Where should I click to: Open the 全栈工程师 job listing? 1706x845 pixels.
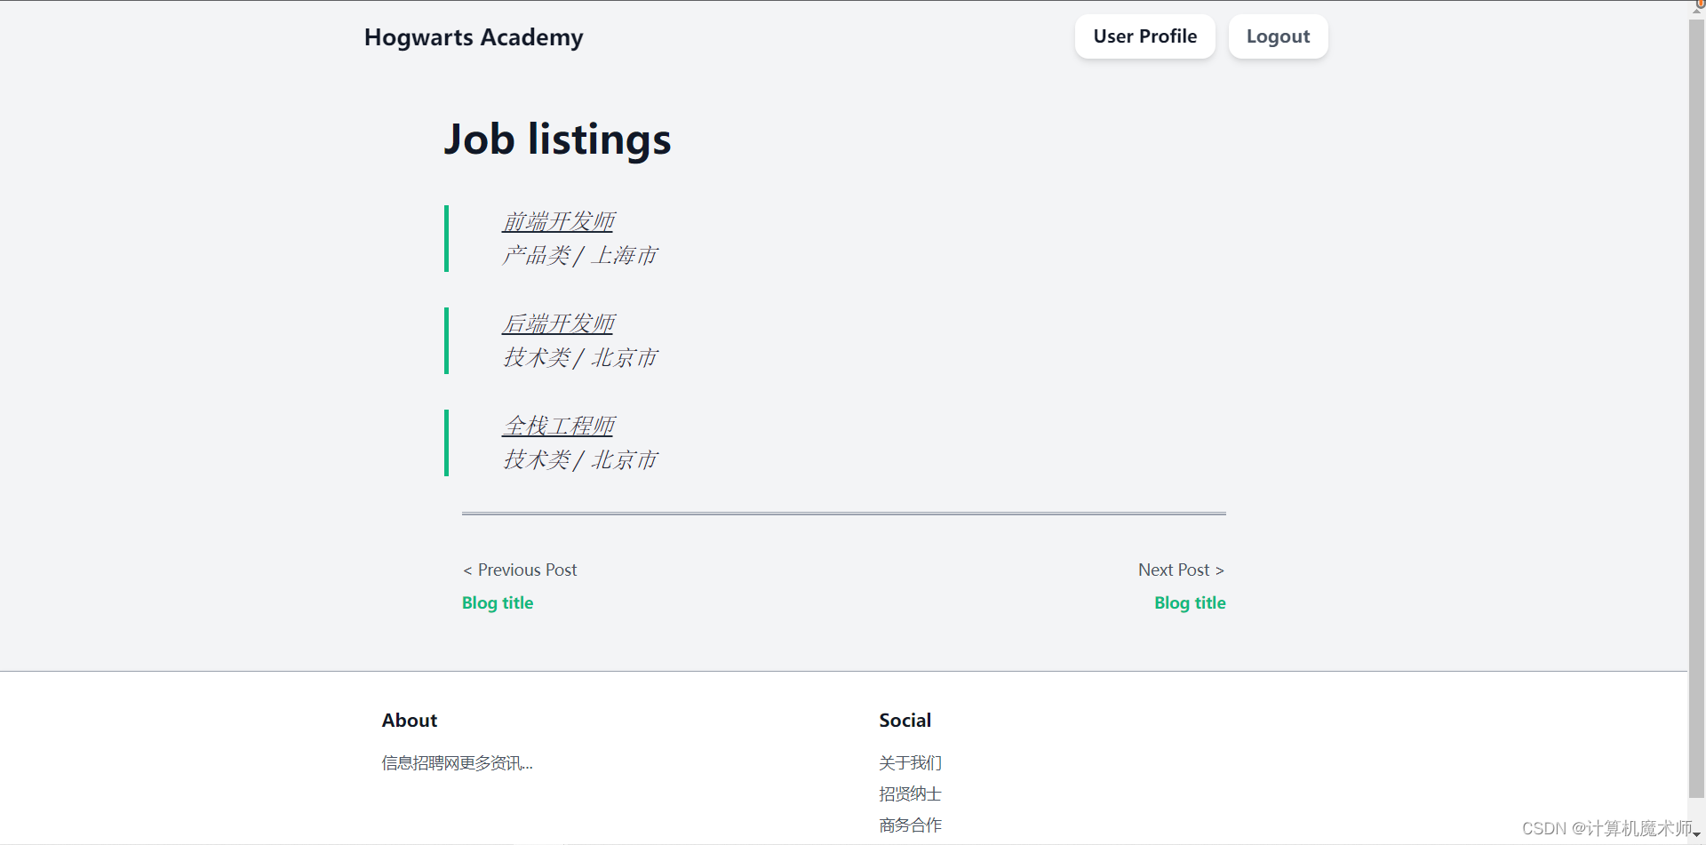click(x=558, y=426)
